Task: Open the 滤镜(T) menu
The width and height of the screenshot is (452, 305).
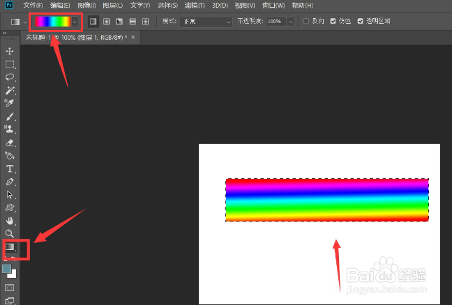Action: [x=195, y=5]
